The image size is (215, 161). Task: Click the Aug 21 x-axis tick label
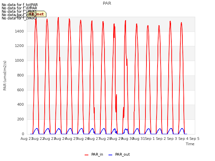26,139
